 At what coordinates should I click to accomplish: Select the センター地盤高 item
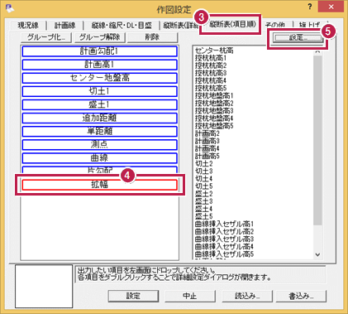click(x=99, y=78)
